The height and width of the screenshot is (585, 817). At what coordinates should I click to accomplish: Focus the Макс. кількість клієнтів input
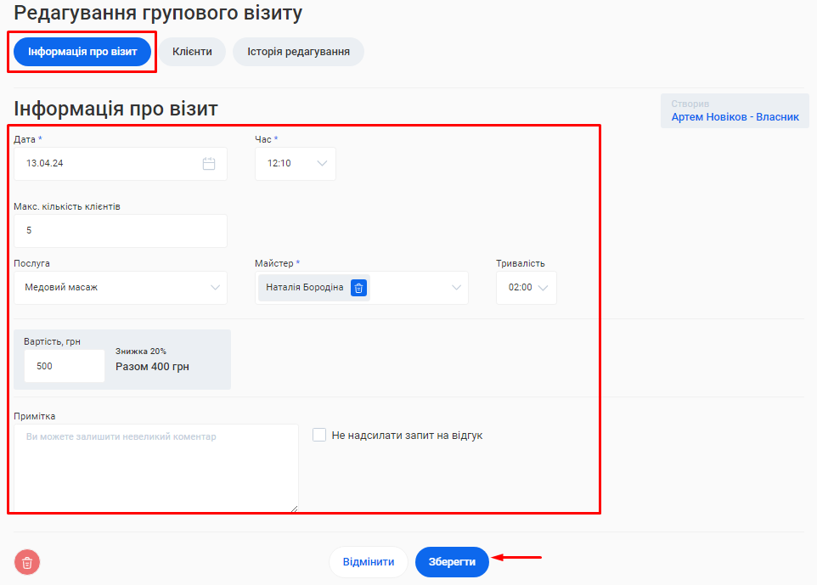click(121, 231)
